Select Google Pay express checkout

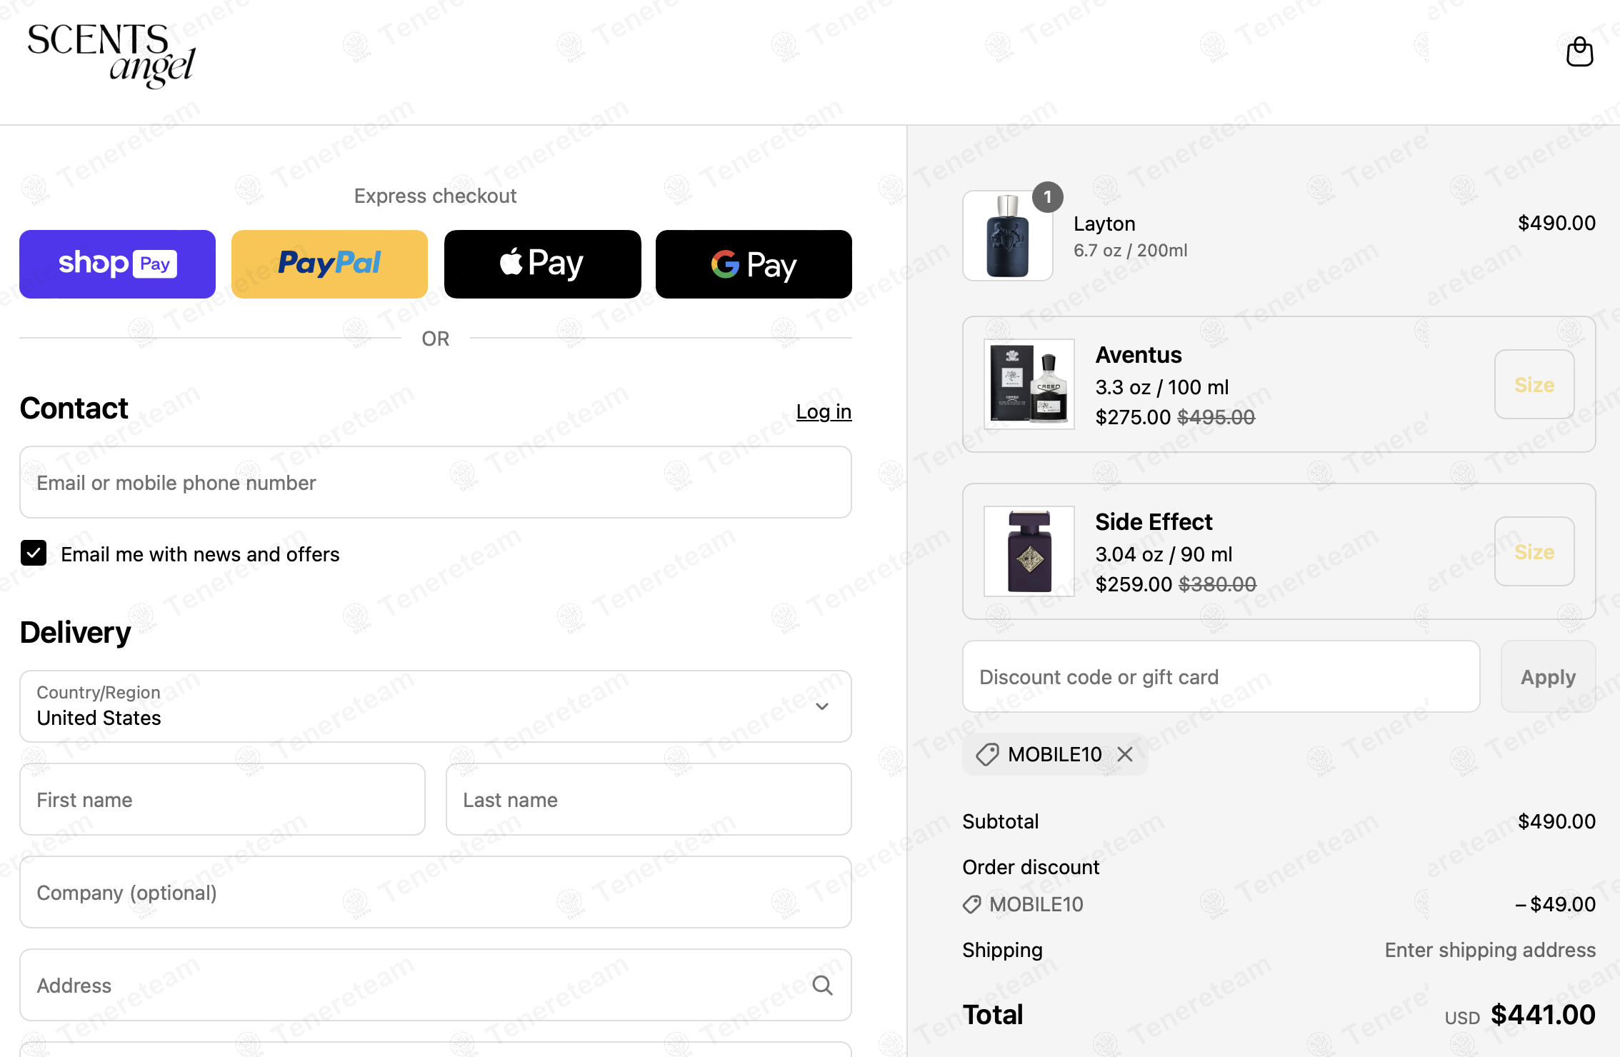pos(754,264)
